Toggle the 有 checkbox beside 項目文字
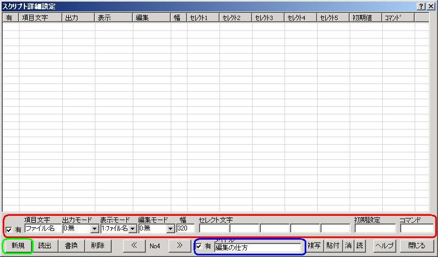 [9, 229]
